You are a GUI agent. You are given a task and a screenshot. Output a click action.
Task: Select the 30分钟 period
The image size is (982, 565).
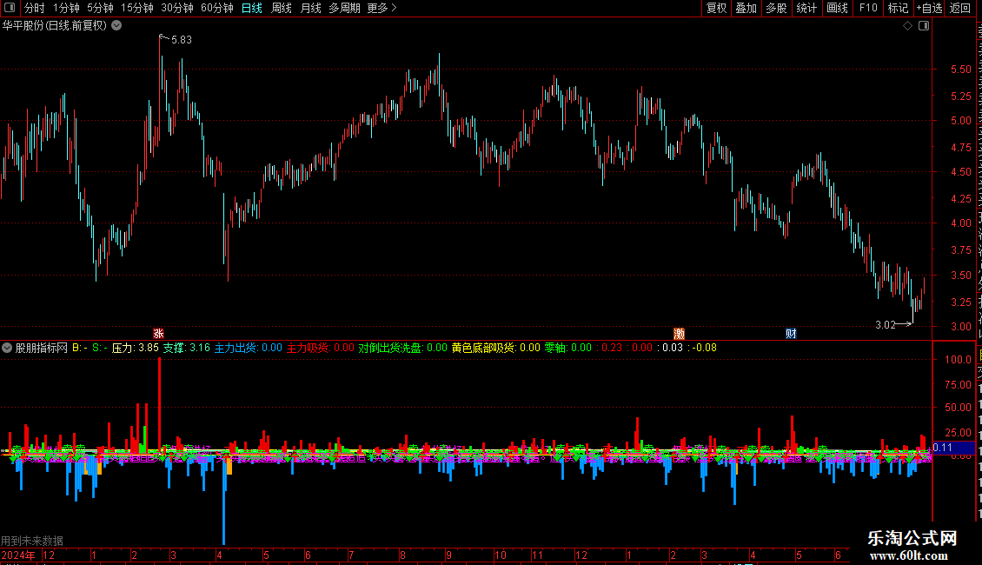coord(177,8)
